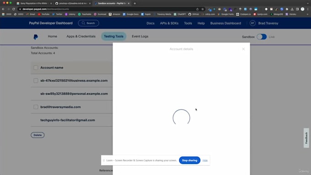Screen dimensions: 311x175
Task: Click the BT user avatar icon
Action: [x=252, y=23]
